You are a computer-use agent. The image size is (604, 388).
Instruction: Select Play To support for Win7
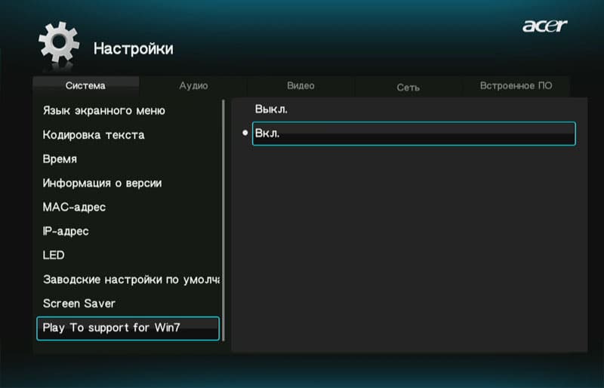click(128, 328)
